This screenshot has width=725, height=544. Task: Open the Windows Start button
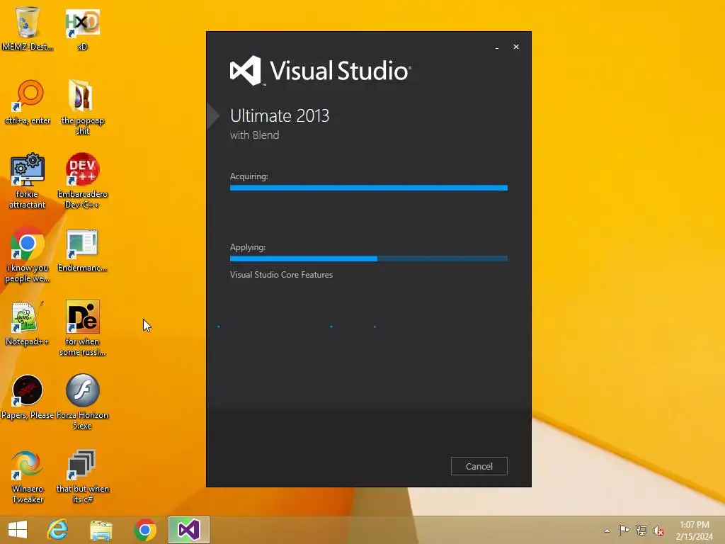[18, 530]
